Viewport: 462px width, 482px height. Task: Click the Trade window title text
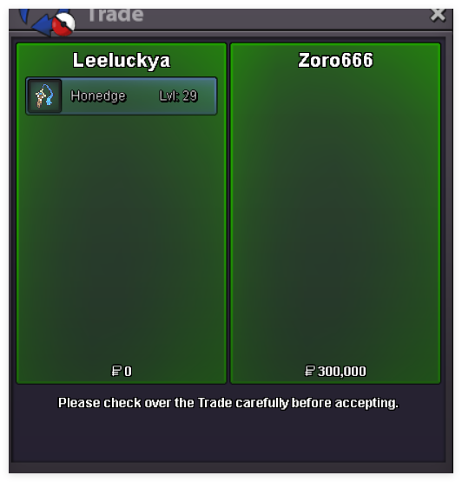(115, 16)
